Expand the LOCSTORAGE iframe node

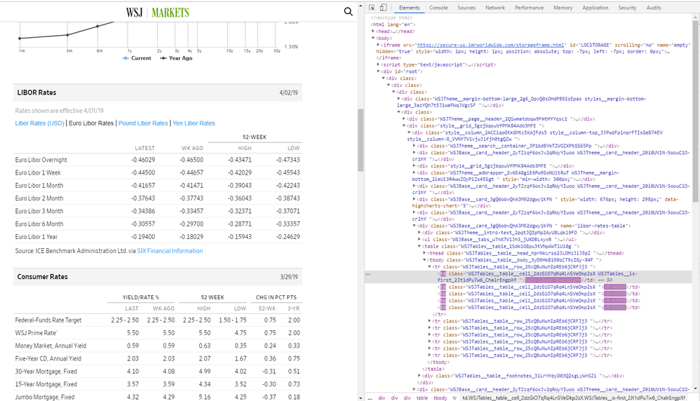[378, 45]
